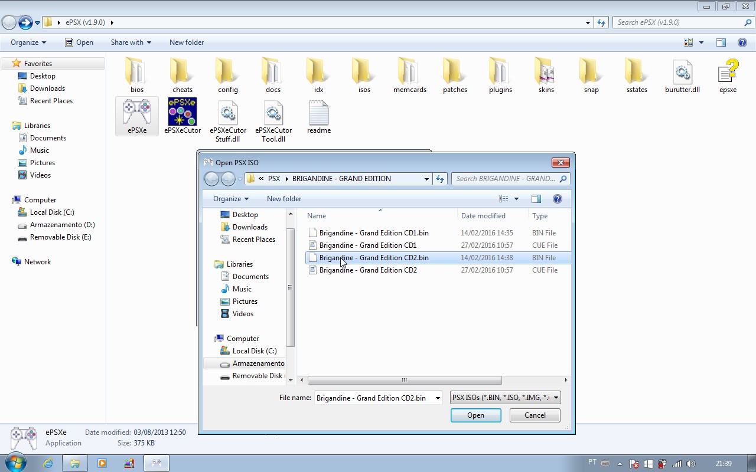Open the File name combo box dropdown
Viewport: 756px width, 472px height.
pos(438,398)
